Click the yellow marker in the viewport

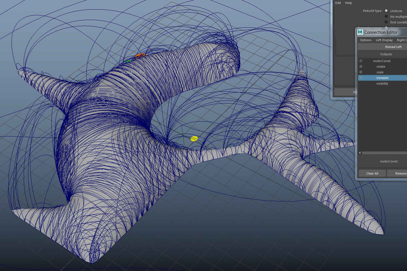pos(194,138)
